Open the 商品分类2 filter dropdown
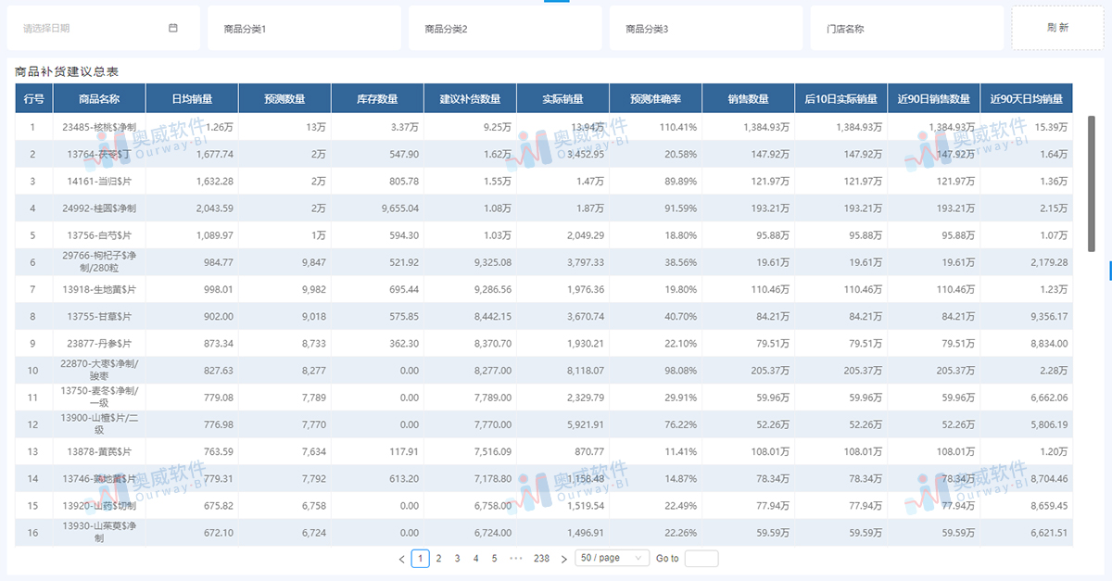 click(505, 29)
